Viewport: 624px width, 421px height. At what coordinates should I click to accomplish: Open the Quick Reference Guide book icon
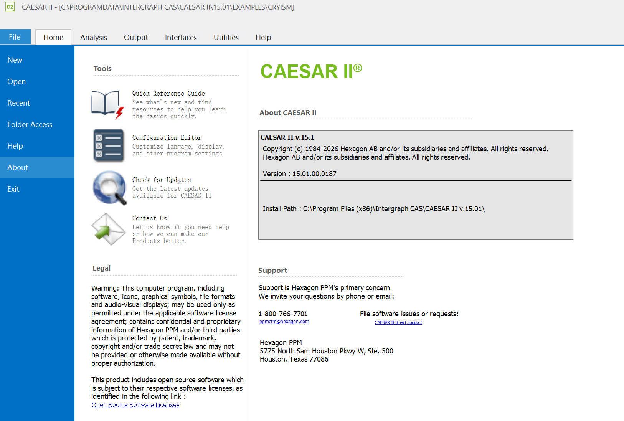point(108,104)
